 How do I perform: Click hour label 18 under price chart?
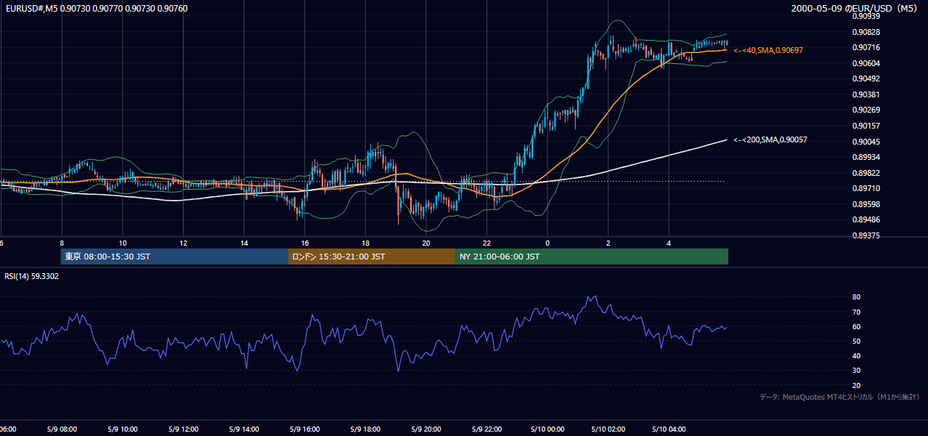click(x=366, y=243)
